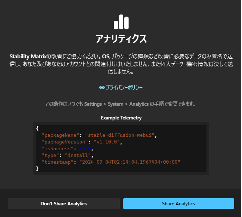This screenshot has height=217, width=242.
Task: Open the プライバシーポリシー link
Action: click(124, 87)
